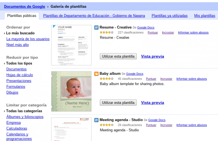Click Informar sobre abusos for Meeting agenda

click(192, 125)
